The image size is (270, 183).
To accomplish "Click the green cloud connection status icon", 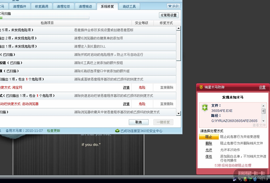I will (117, 130).
